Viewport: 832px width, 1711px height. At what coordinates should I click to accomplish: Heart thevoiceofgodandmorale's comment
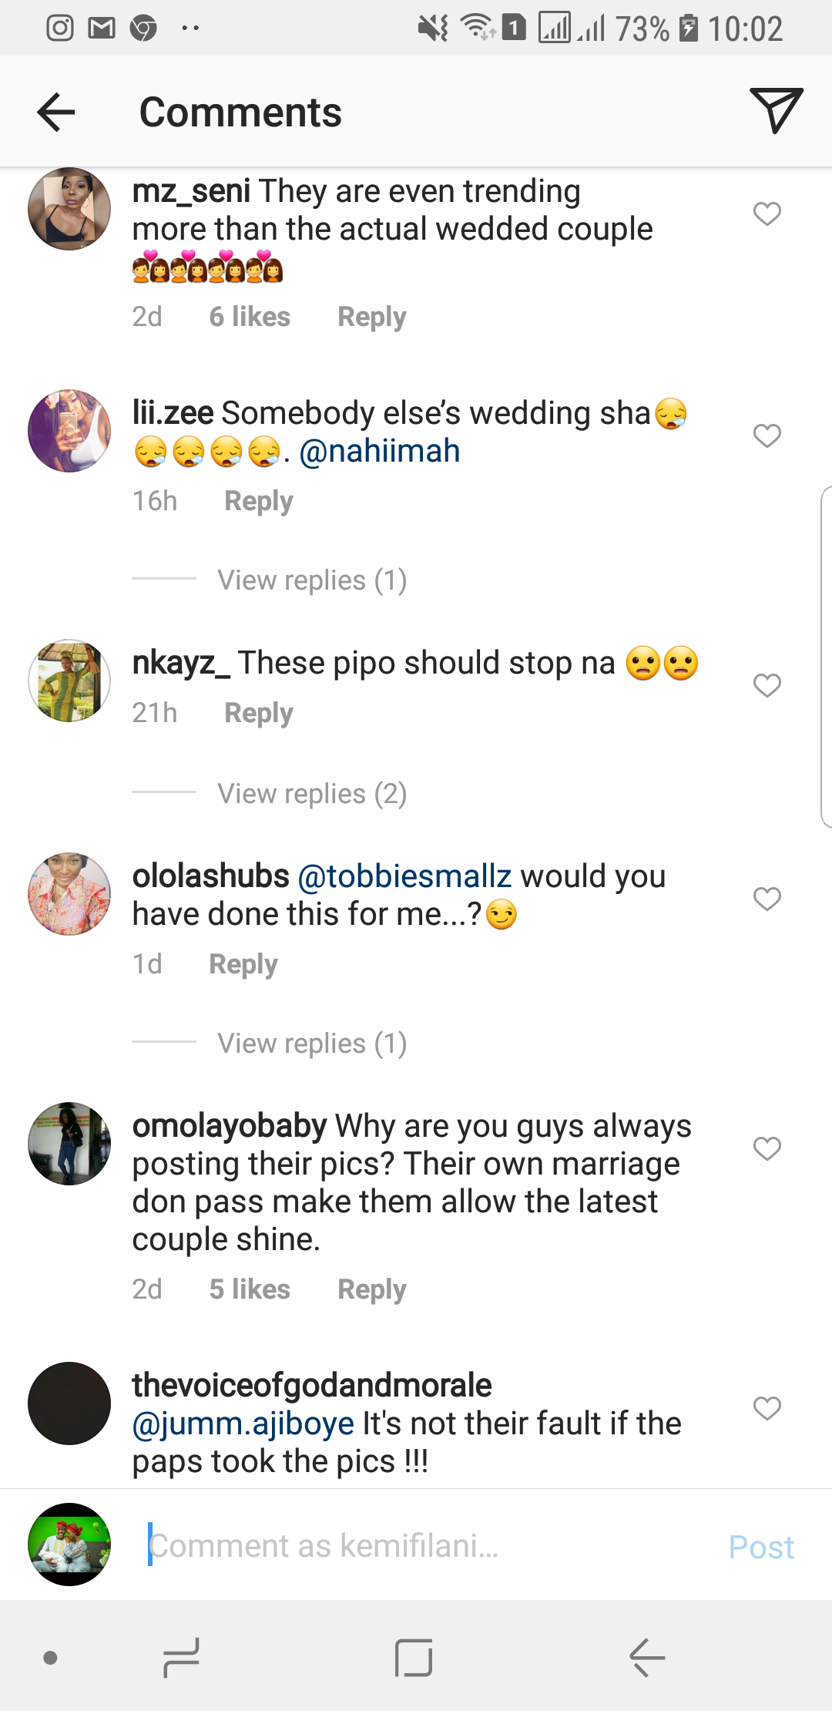[x=767, y=1408]
